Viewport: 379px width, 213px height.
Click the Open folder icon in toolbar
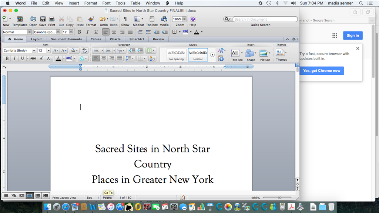pyautogui.click(x=33, y=19)
